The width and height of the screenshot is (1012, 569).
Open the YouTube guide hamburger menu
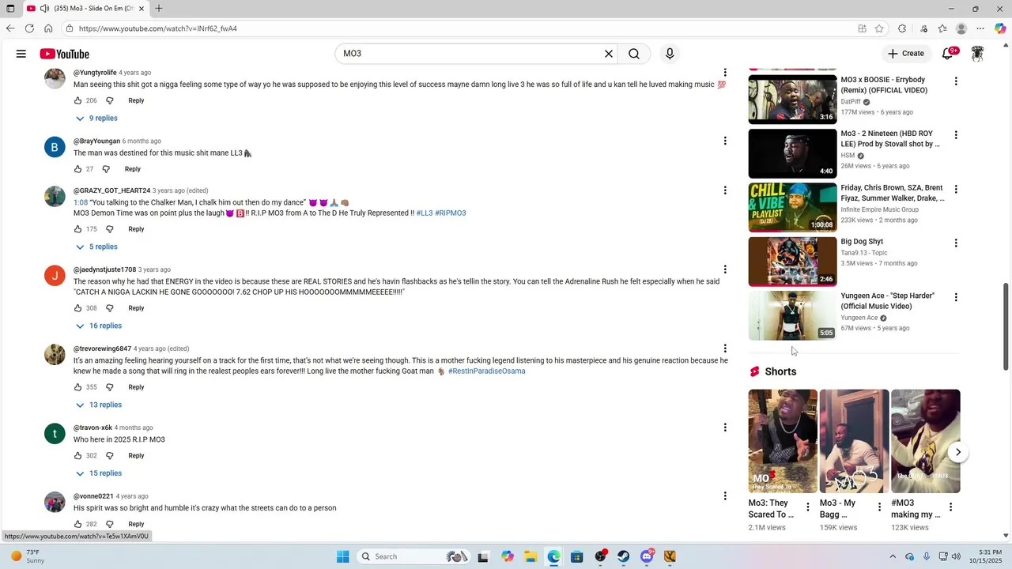pyautogui.click(x=21, y=54)
